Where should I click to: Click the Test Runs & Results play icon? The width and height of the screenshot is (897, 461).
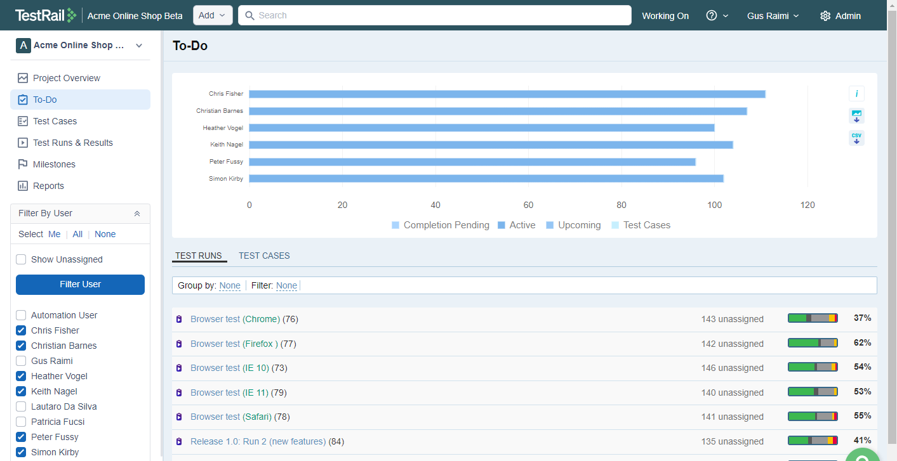point(23,143)
